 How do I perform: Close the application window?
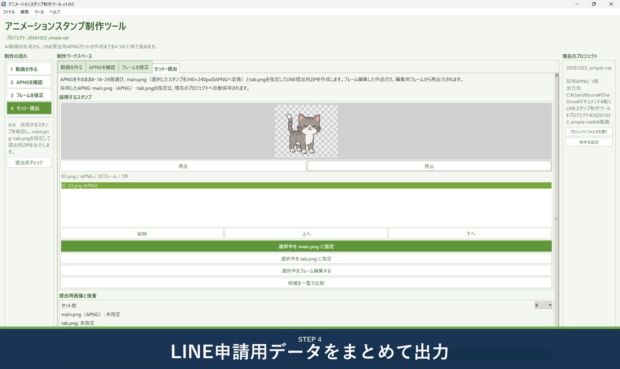click(611, 4)
